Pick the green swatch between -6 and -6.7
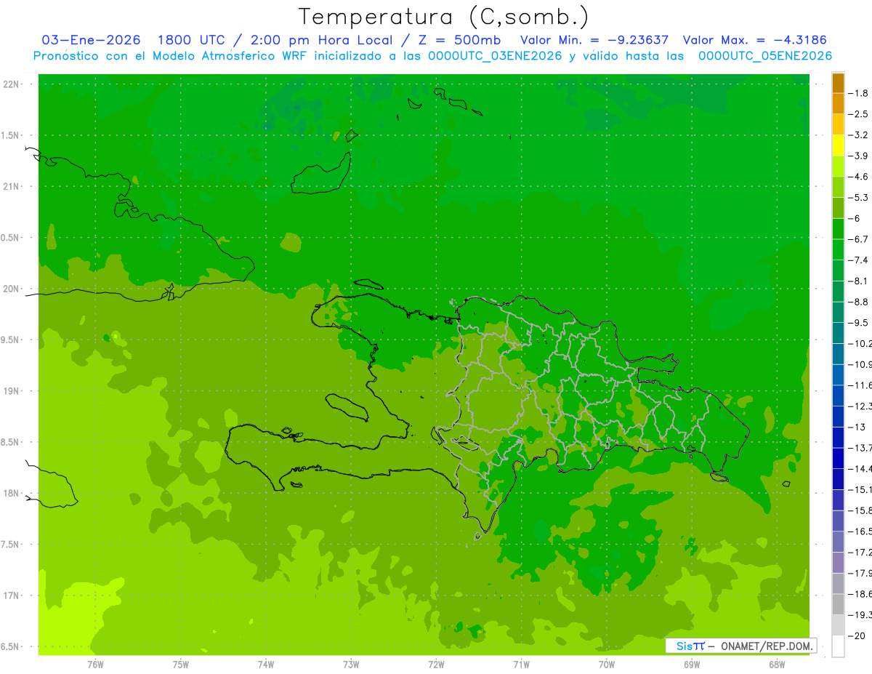Screen dimensions: 872x674 [838, 229]
